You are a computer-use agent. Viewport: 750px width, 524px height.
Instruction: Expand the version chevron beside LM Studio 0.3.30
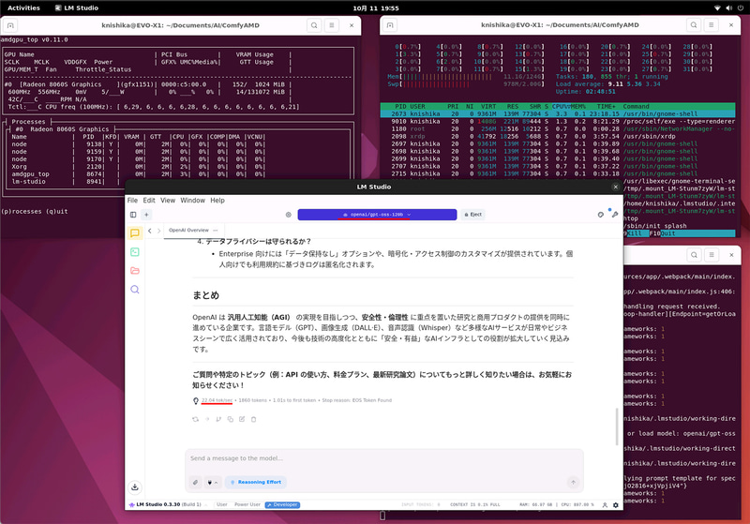(x=205, y=504)
